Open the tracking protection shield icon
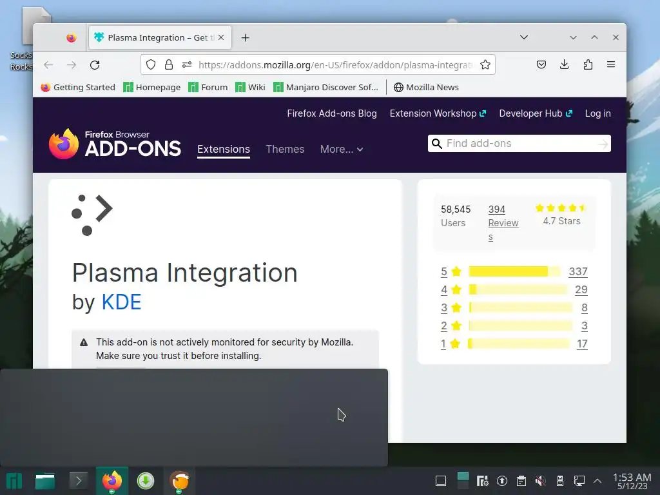Screen dimensions: 660x495 (x=151, y=64)
